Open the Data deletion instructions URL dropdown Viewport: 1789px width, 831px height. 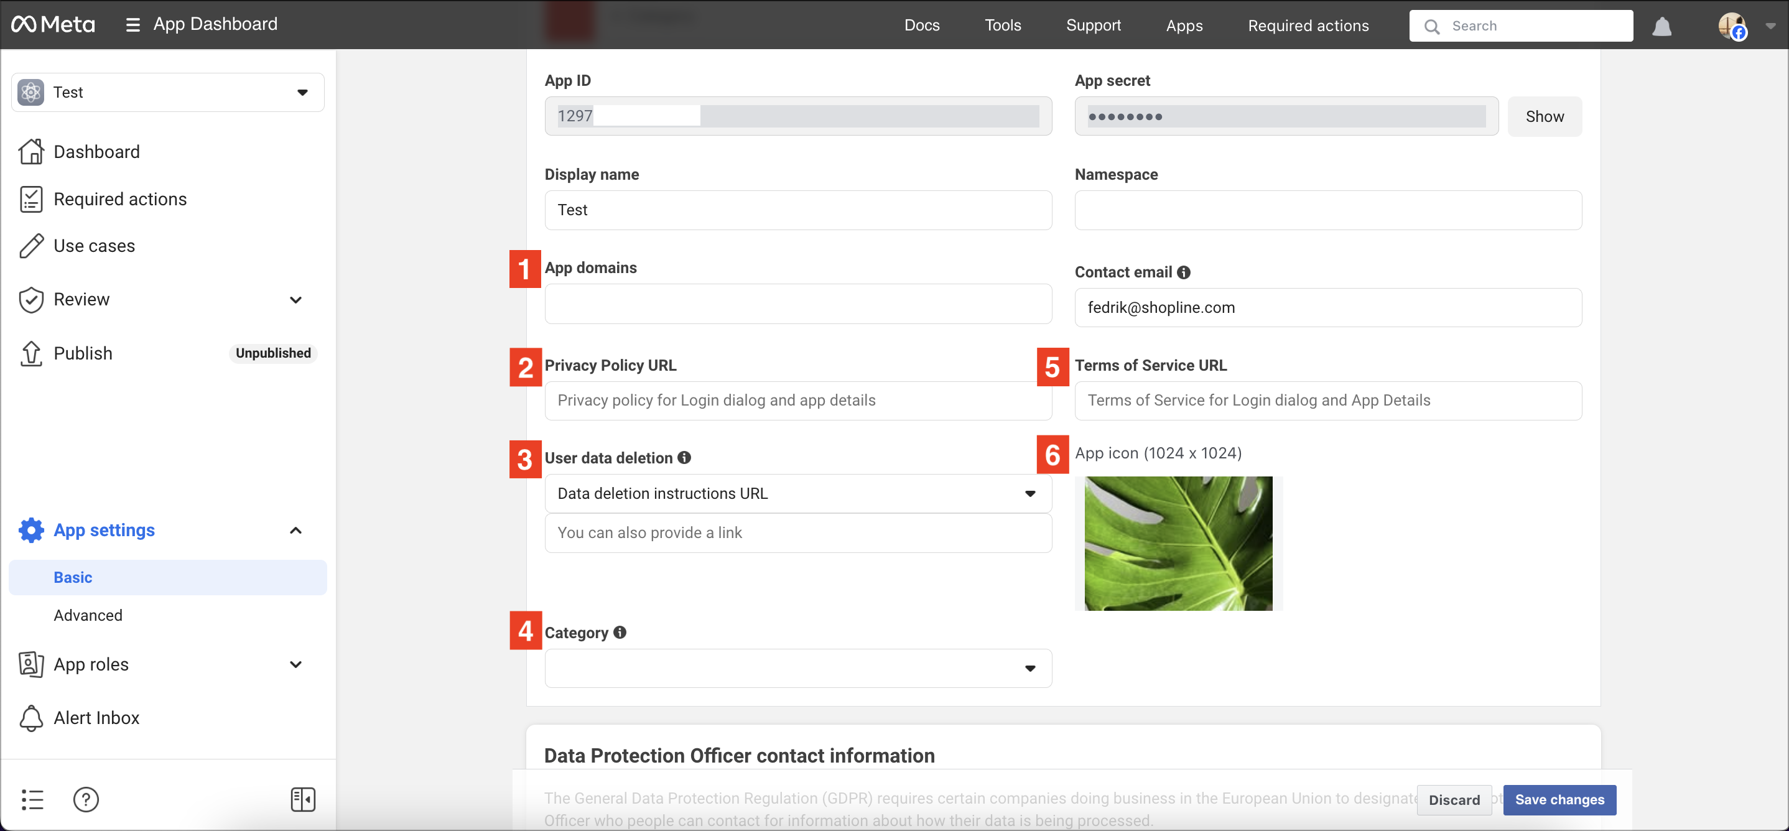click(798, 494)
